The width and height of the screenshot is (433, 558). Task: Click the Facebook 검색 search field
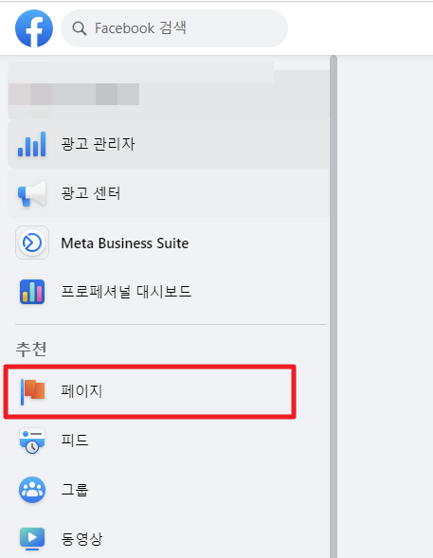174,28
